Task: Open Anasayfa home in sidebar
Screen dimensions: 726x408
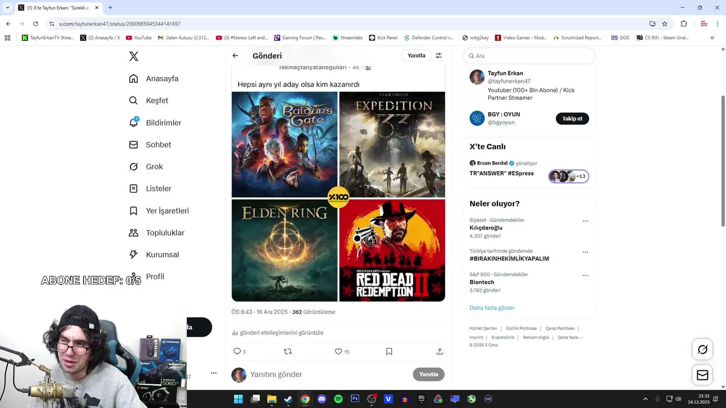Action: (x=154, y=79)
